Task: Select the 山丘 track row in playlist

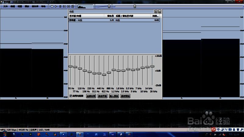Action: [113, 20]
